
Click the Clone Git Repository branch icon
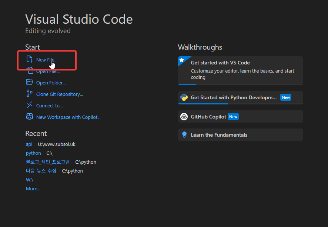(30, 93)
